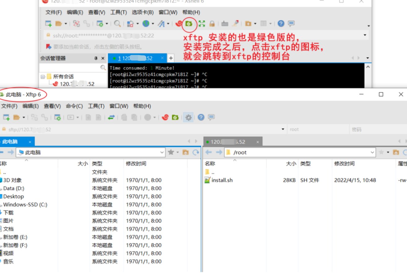Toggle full screen icon in Xshell toolbar
This screenshot has width=407, height=275.
[x=202, y=24]
